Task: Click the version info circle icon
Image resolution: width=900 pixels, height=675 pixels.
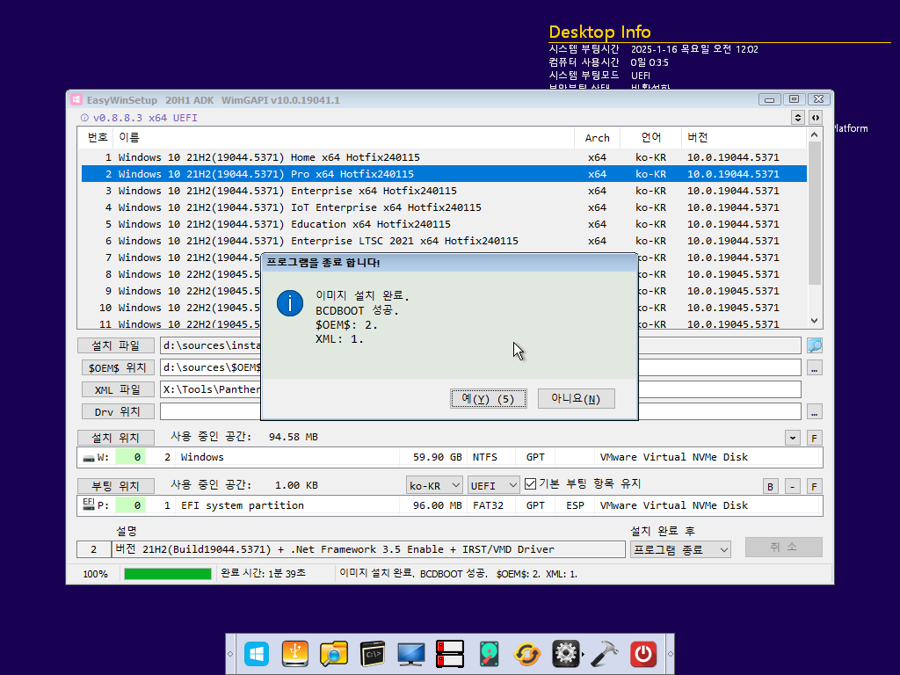Action: 84,118
